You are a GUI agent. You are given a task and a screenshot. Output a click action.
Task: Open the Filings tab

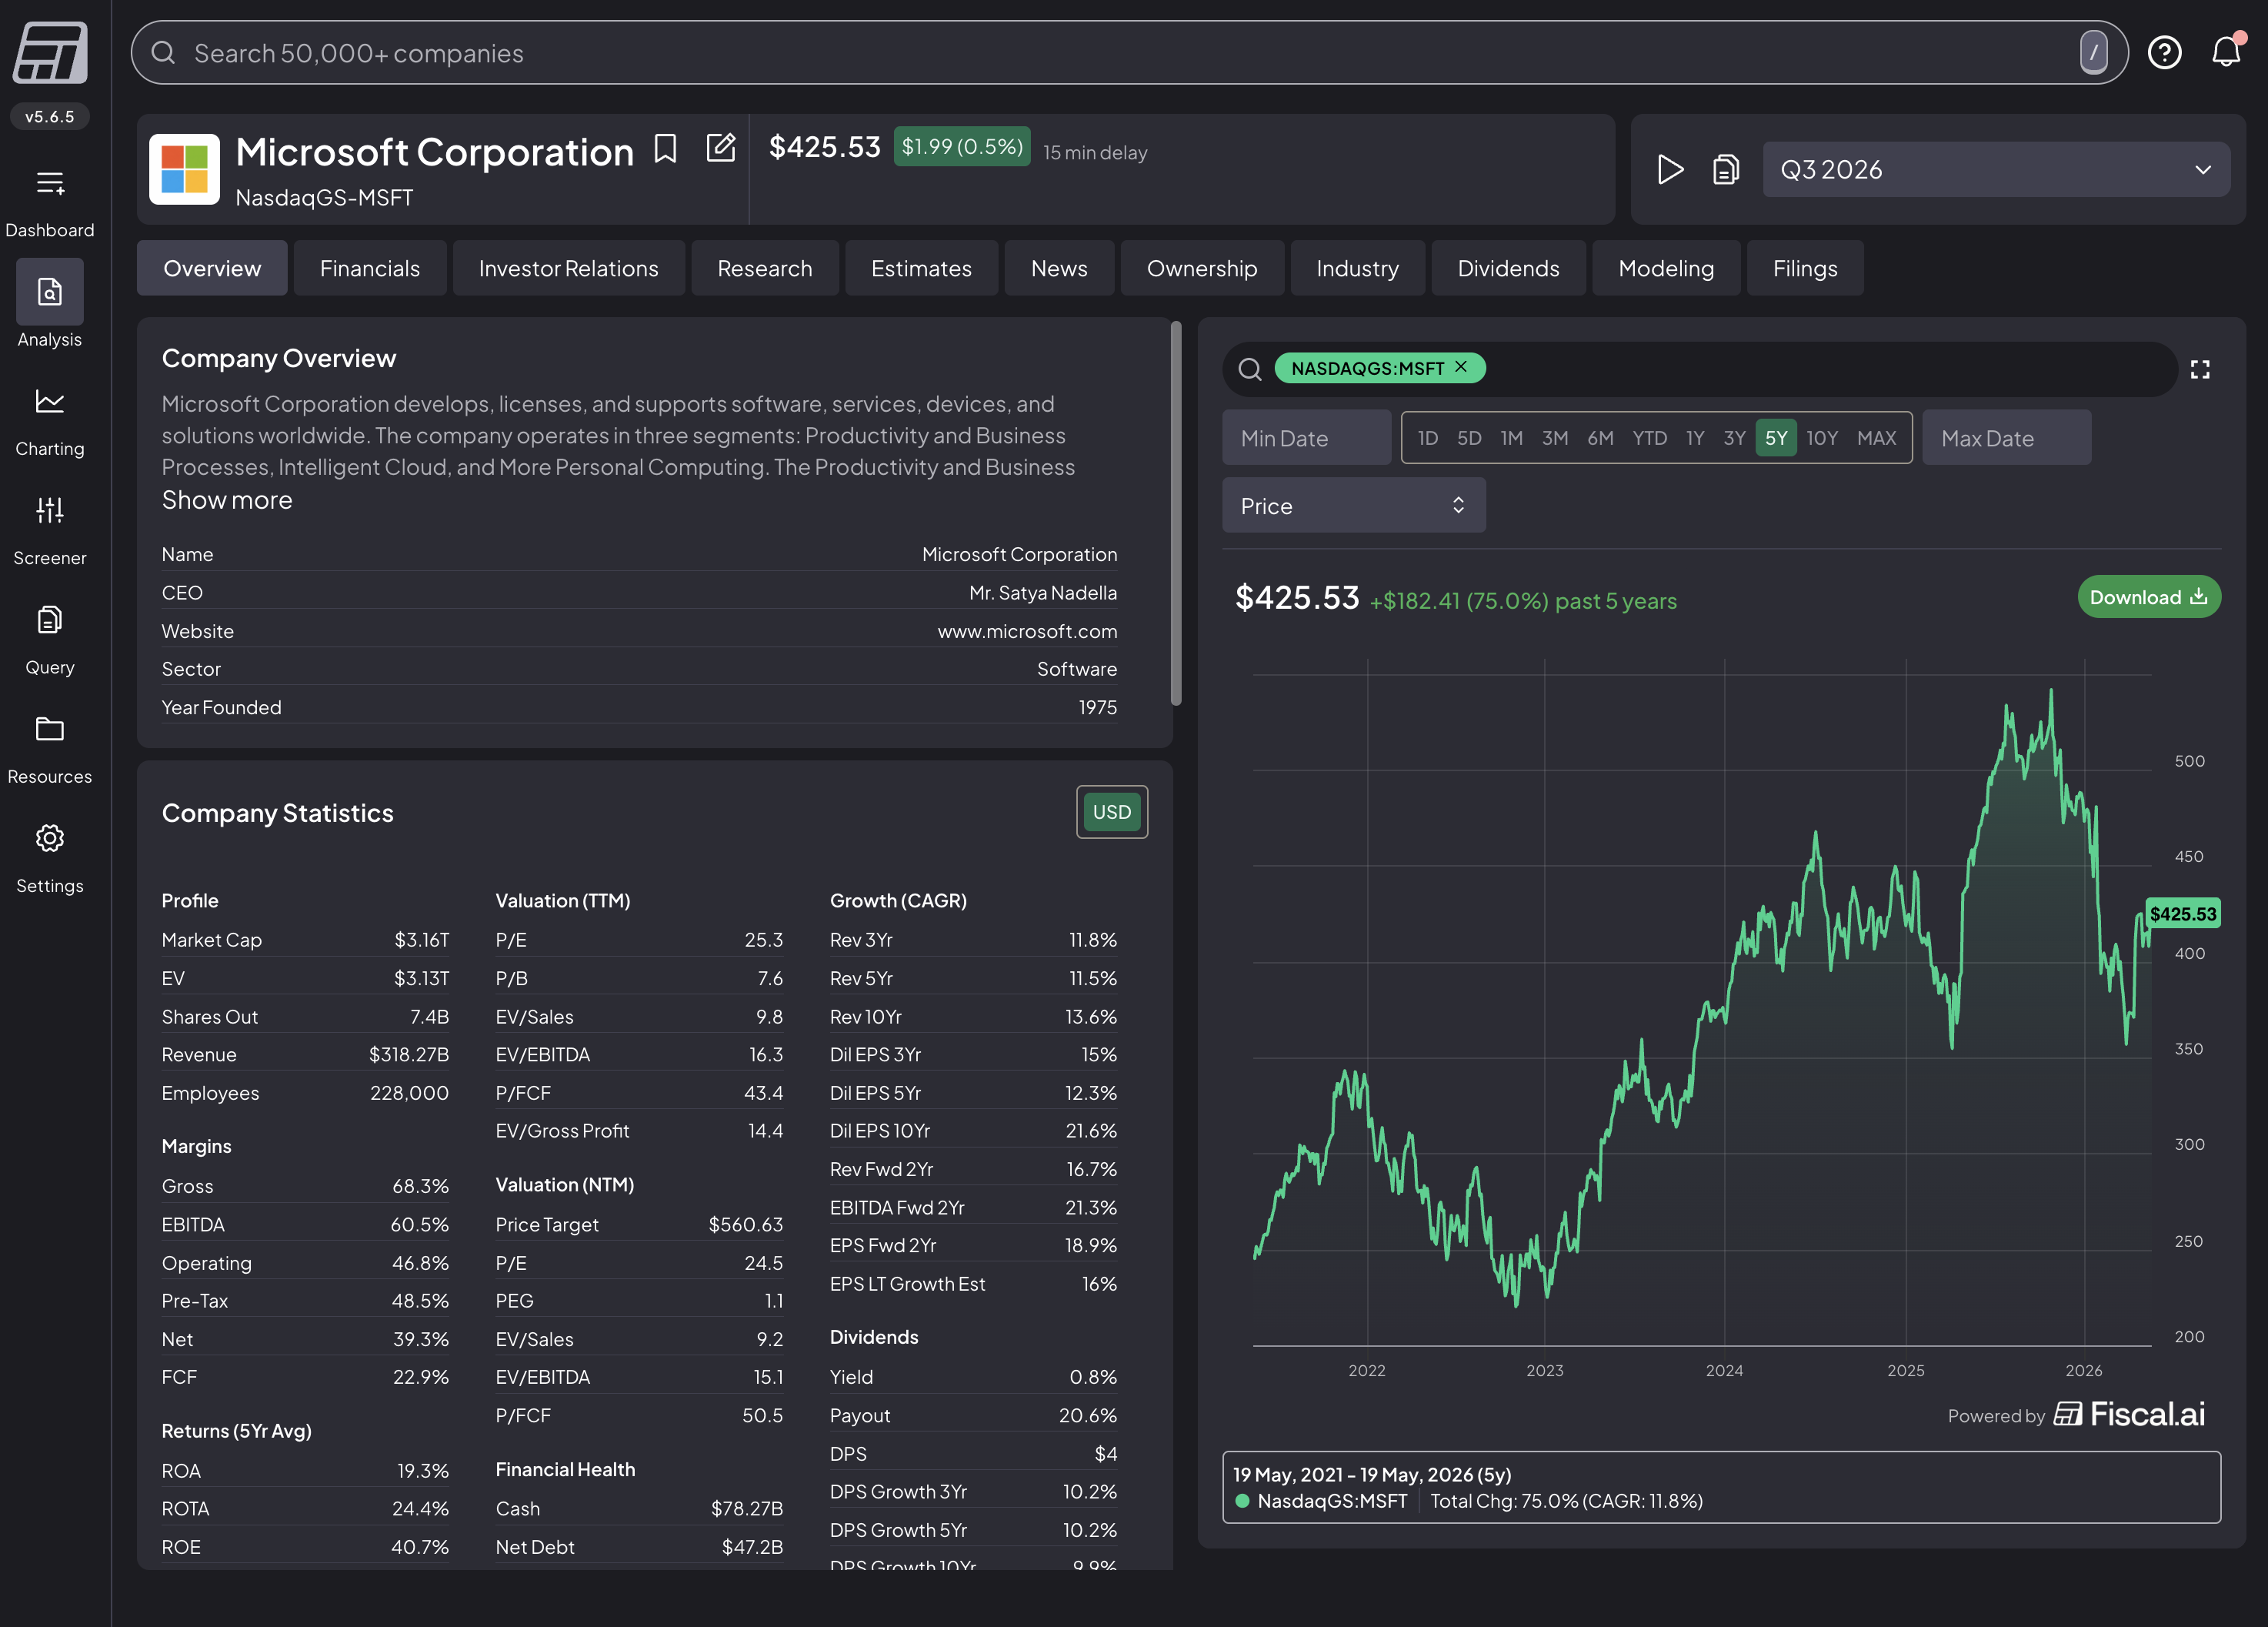1805,268
